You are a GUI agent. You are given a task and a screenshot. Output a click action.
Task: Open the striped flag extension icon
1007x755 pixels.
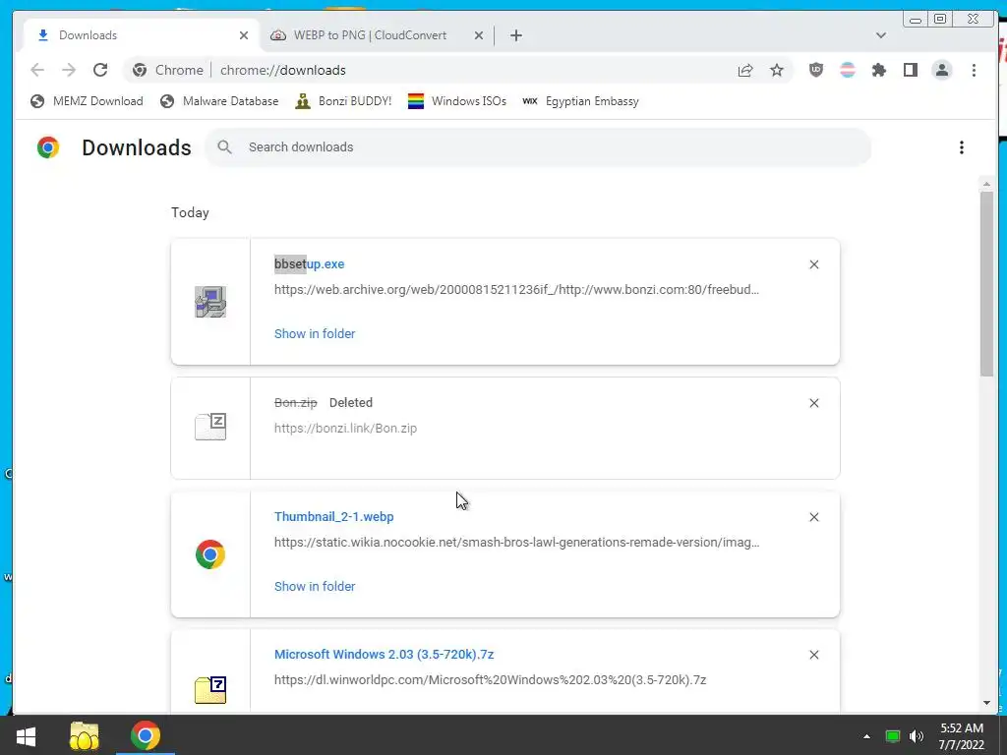pyautogui.click(x=848, y=70)
